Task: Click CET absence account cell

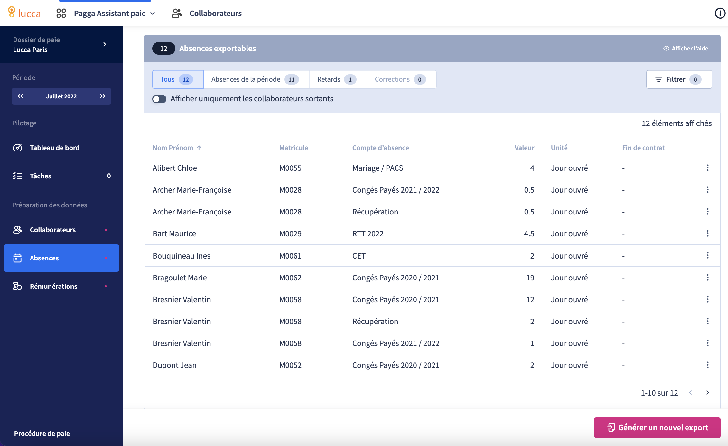Action: (x=359, y=256)
